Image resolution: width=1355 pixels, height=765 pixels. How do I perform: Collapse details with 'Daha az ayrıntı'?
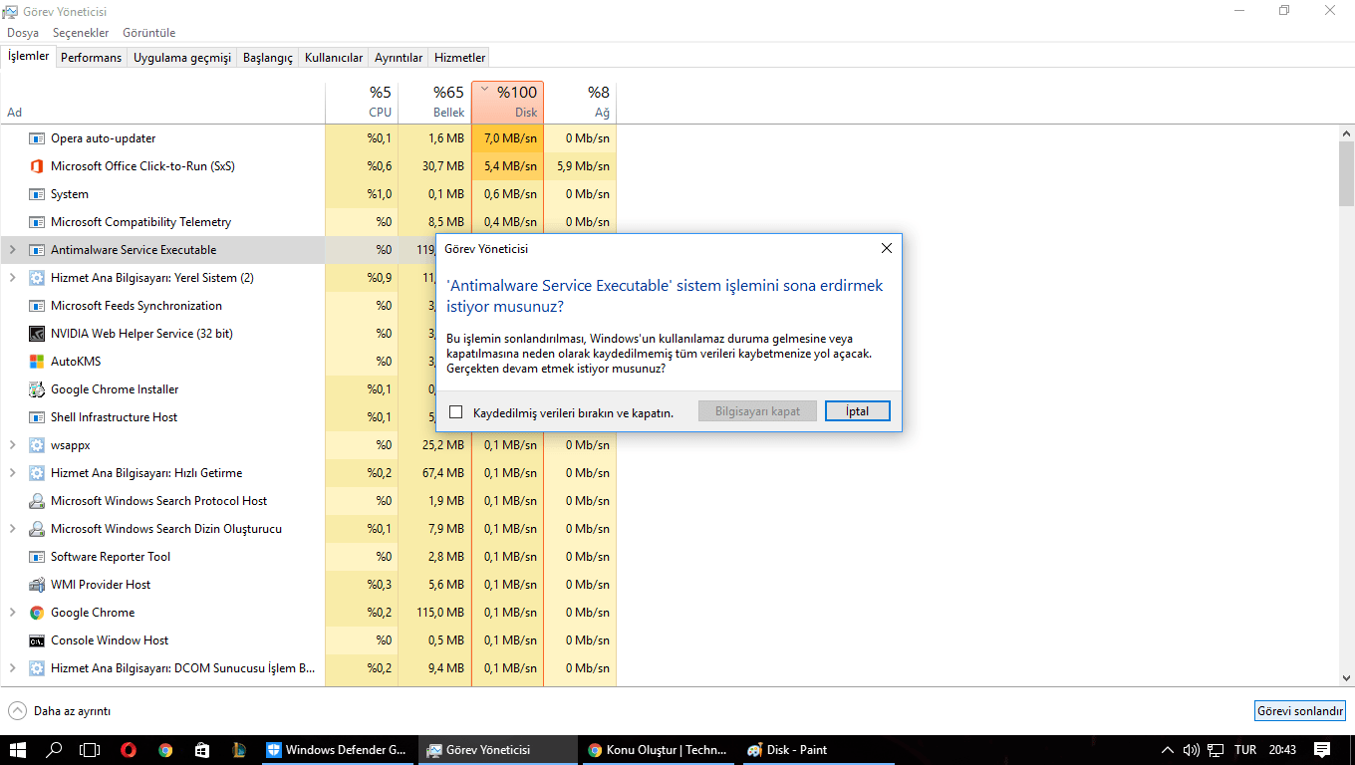coord(60,711)
